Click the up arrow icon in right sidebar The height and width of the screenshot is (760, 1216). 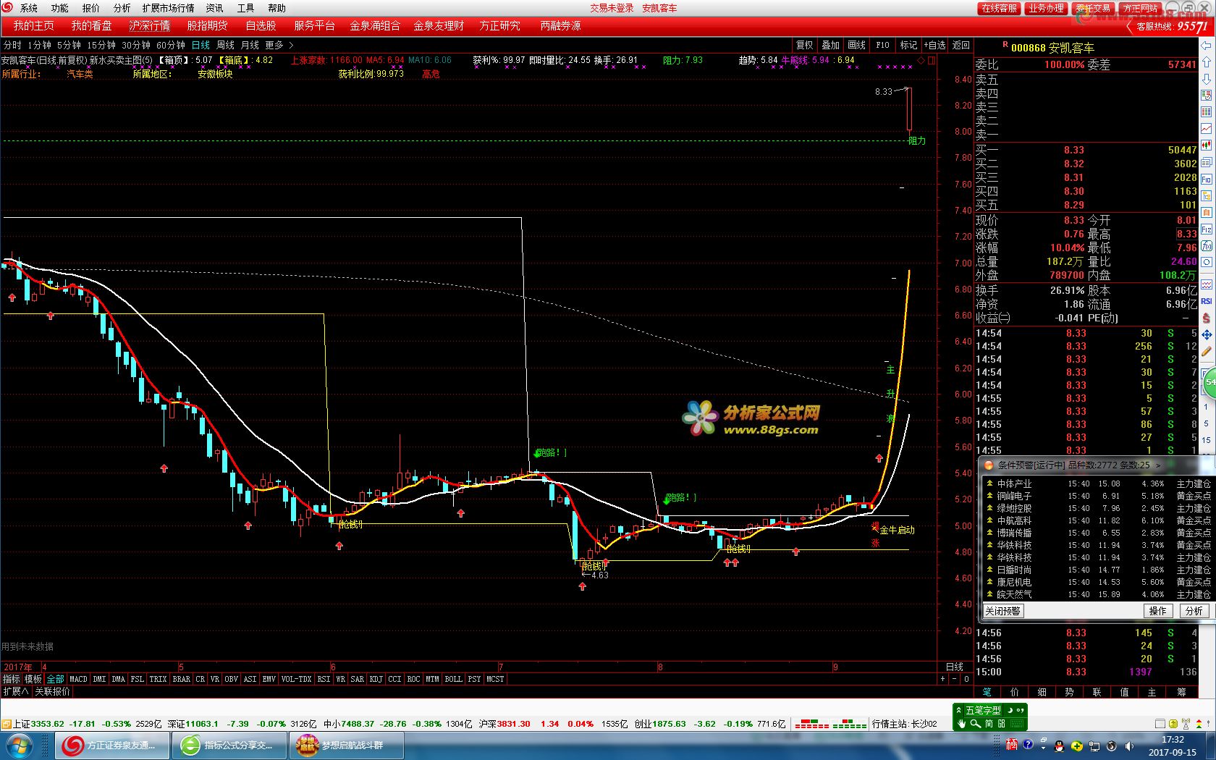pos(1206,61)
